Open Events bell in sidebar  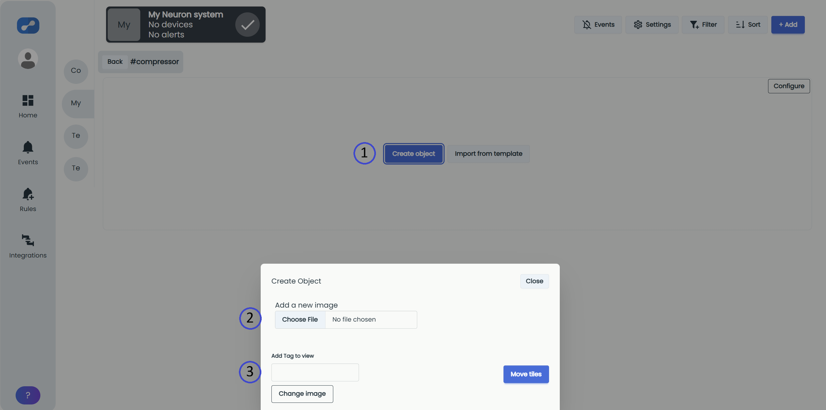tap(28, 153)
